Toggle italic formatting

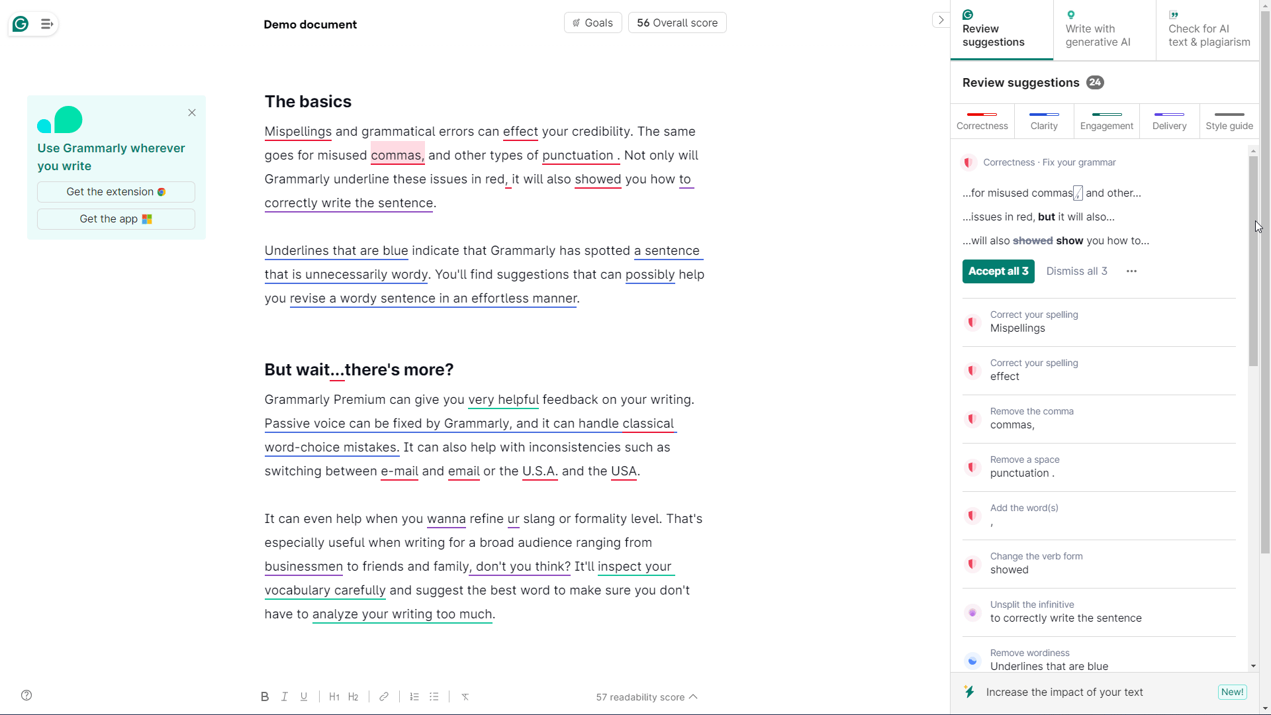285,696
